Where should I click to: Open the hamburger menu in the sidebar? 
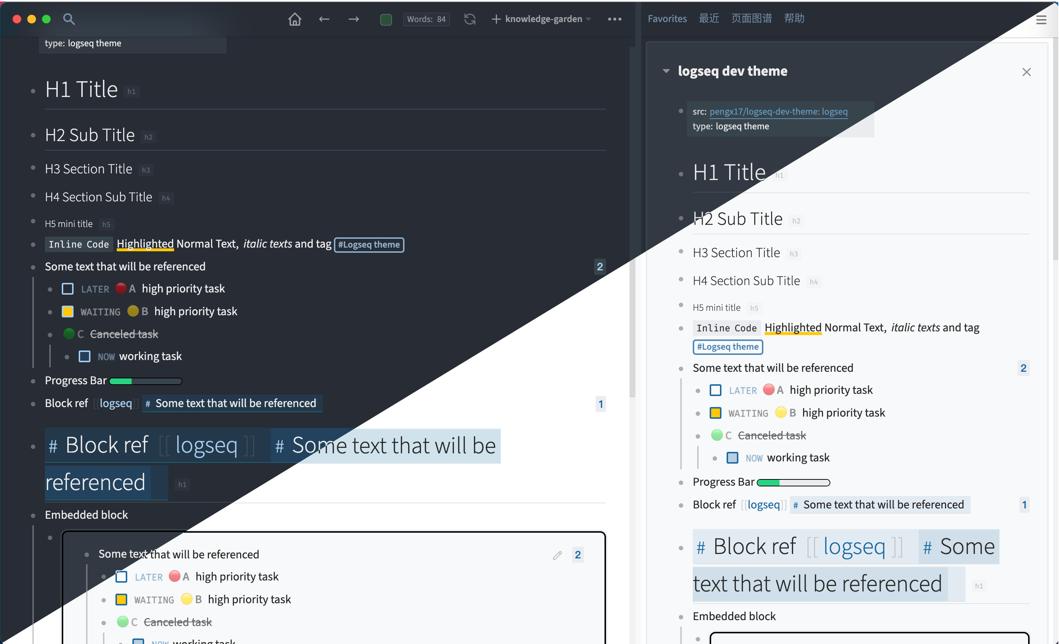click(1041, 20)
